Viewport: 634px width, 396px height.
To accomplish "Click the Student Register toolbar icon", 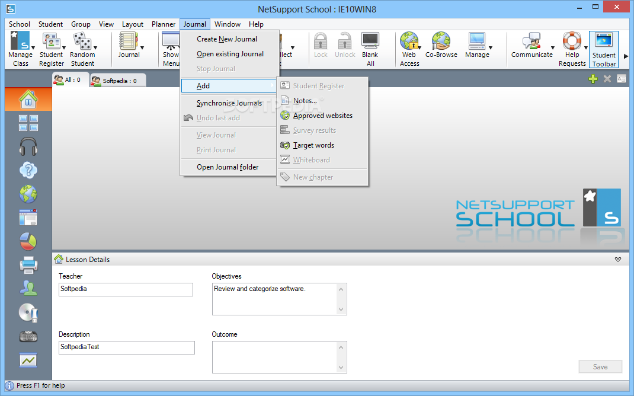I will (51, 49).
